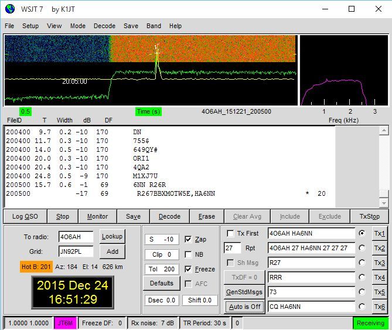
Task: Click the Tx1 button
Action: point(380,233)
